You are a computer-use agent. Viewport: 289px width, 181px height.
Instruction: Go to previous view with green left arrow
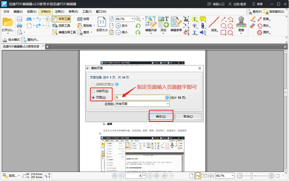click(48, 19)
